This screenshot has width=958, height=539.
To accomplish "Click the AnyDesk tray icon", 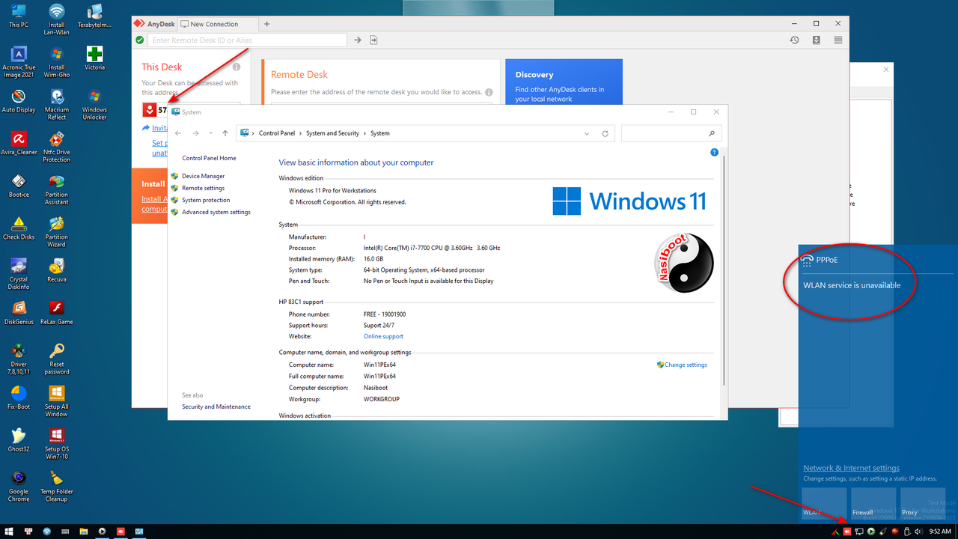I will (x=848, y=532).
